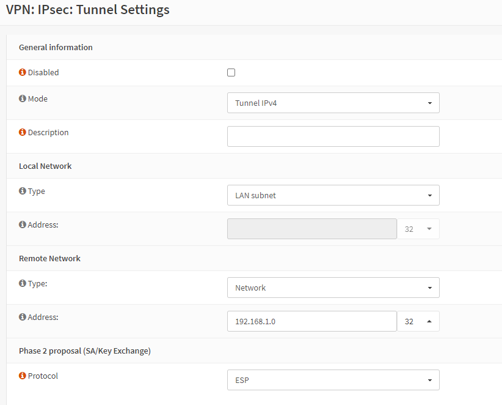502x405 pixels.
Task: Click the remote address field 192.168.1.0
Action: [311, 321]
